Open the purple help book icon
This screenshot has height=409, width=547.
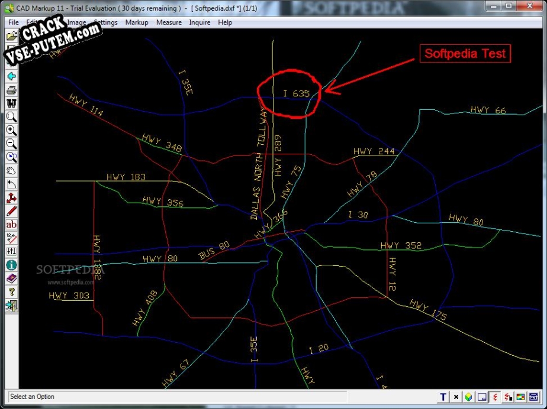pos(11,278)
